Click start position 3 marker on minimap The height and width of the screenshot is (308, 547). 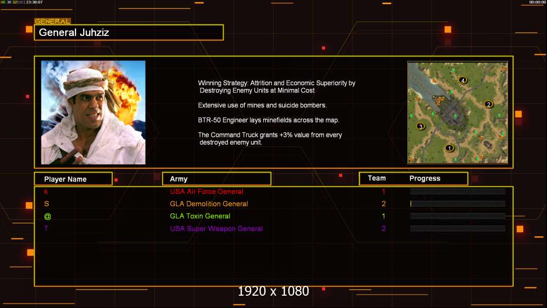click(x=421, y=126)
